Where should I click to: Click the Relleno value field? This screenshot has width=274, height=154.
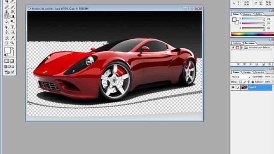click(x=268, y=82)
